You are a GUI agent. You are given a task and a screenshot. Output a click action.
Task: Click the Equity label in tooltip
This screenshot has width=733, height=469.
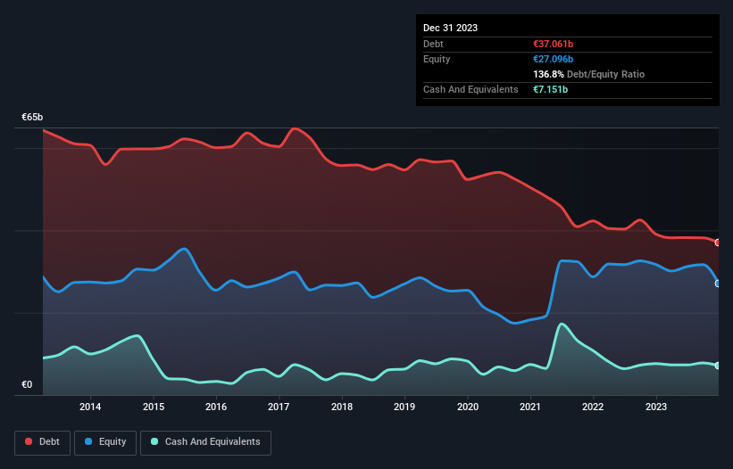437,59
